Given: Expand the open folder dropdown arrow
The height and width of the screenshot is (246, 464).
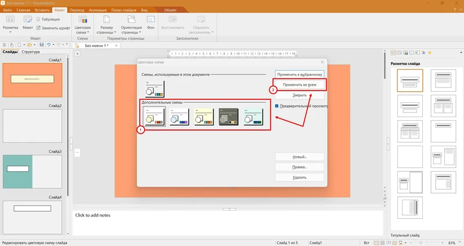Looking at the screenshot, I should 34,45.
